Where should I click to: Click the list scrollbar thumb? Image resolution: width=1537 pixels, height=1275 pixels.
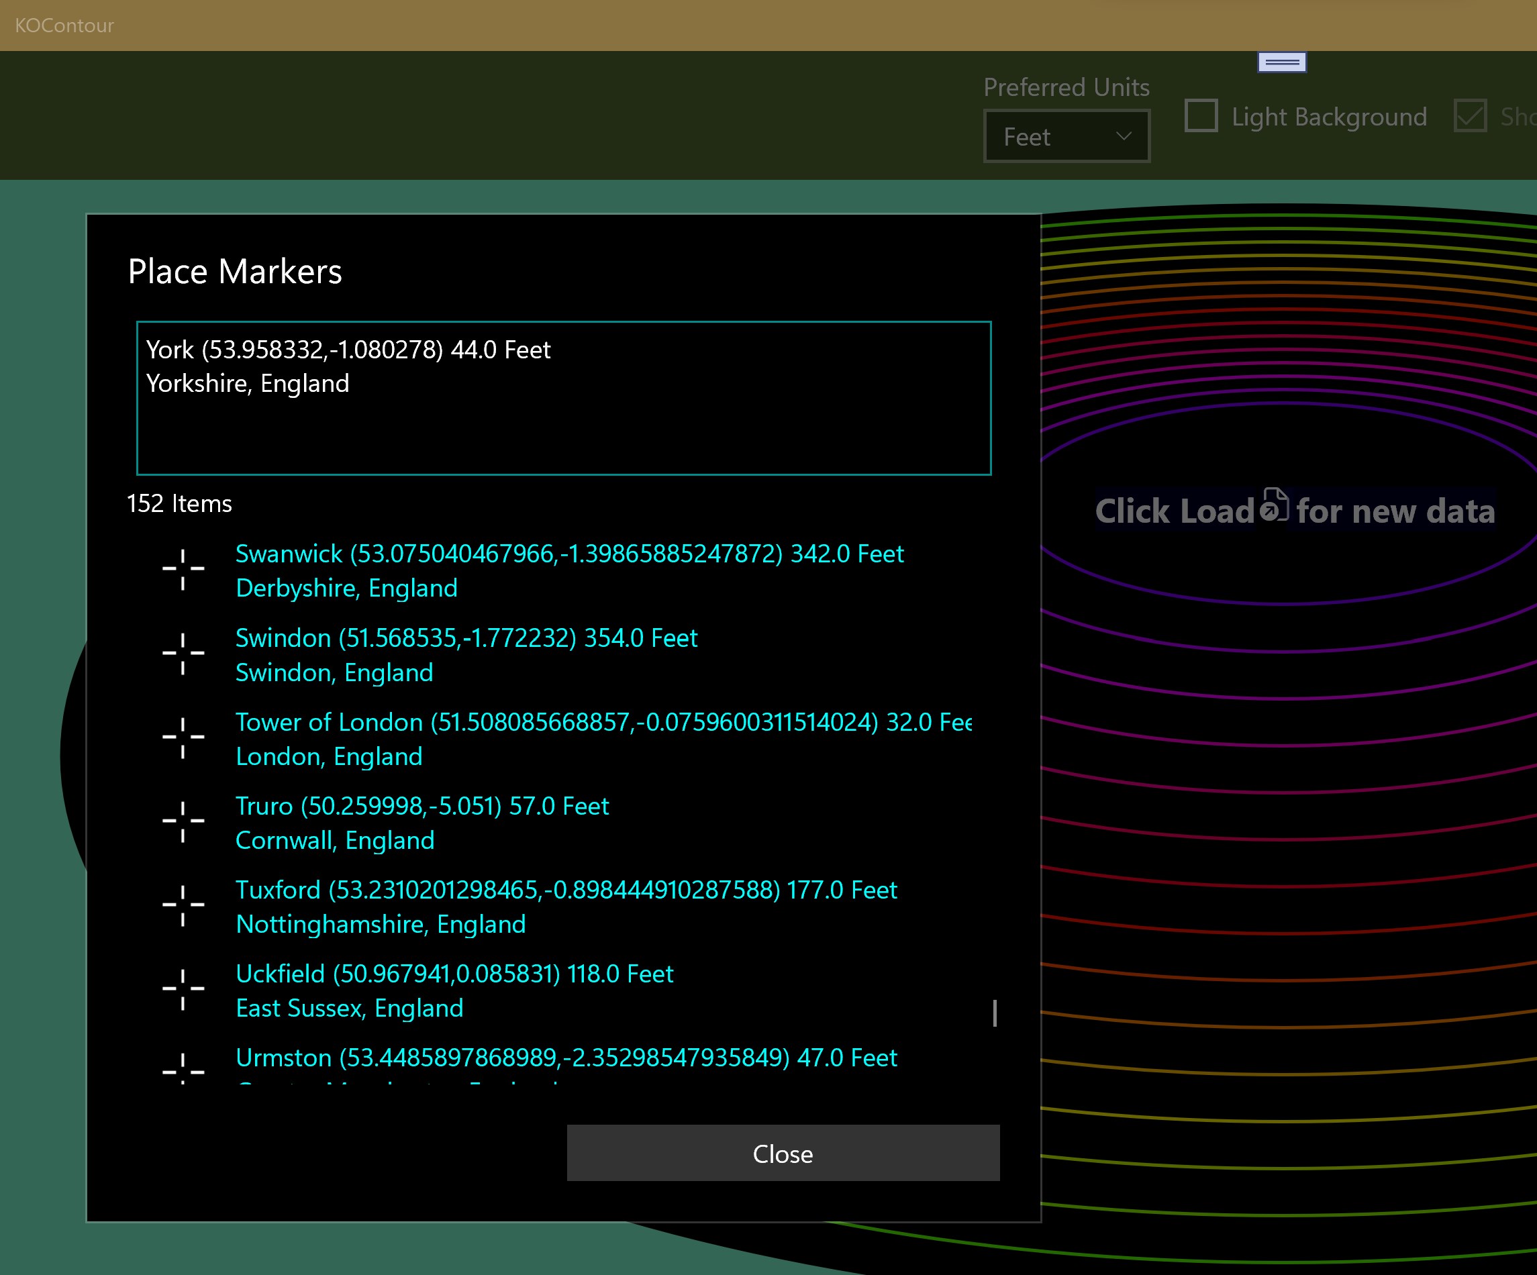tap(994, 1013)
